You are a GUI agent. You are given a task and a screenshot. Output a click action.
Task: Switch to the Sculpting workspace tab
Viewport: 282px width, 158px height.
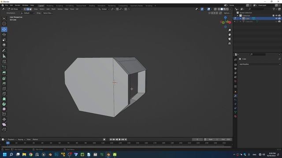59,6
